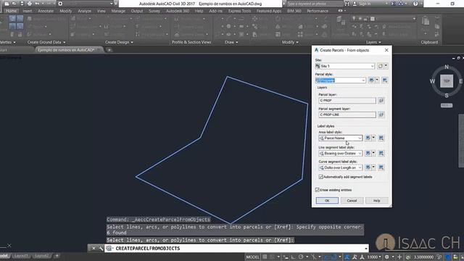Click the workspace switching gear icon
The height and width of the screenshot is (261, 464).
click(x=386, y=257)
